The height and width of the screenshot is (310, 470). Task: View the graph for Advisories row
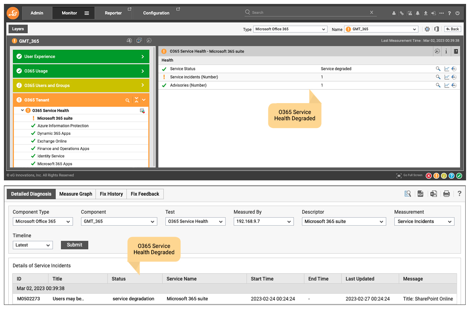tap(447, 85)
